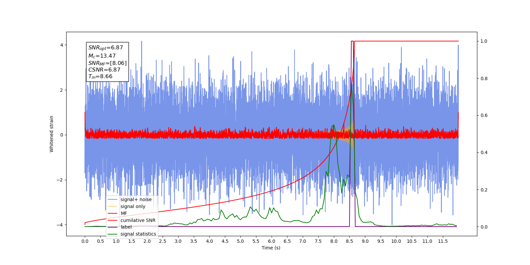530x265 pixels.
Task: Click the 11.5 tick on the time axis
Action: point(443,241)
